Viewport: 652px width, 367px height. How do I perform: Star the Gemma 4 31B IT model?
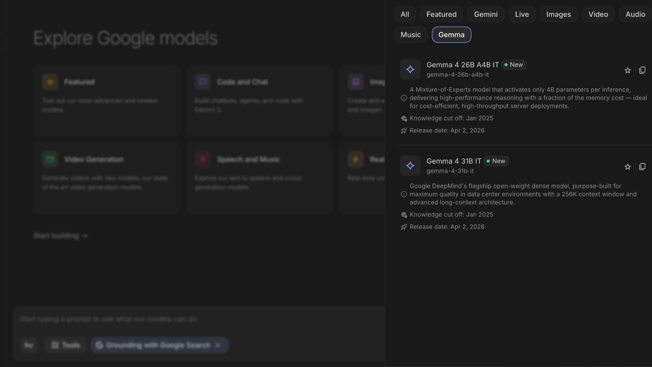pos(628,167)
